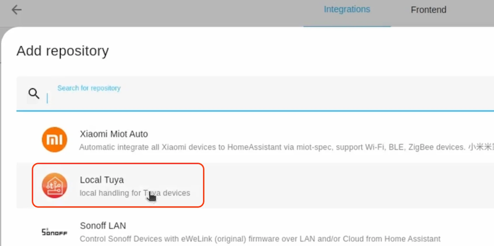Go back using the top-left arrow

(x=17, y=10)
